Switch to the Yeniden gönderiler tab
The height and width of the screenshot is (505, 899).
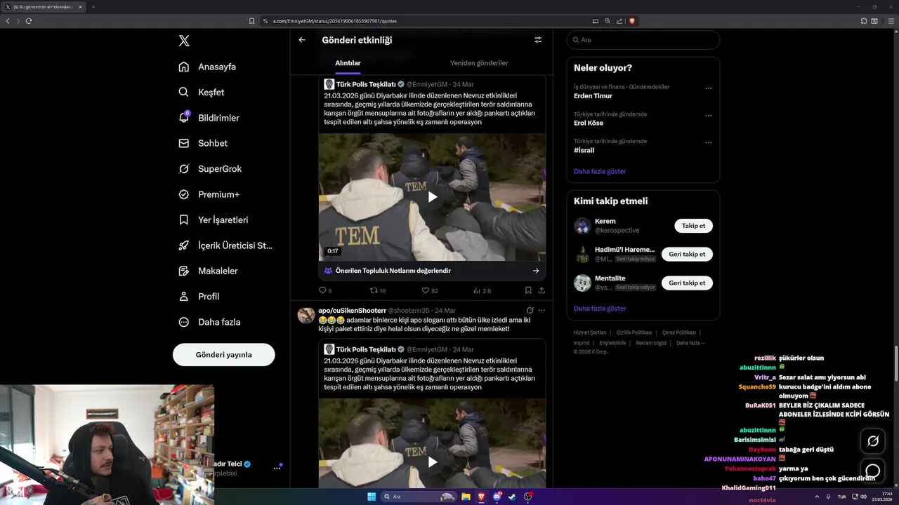(x=479, y=63)
